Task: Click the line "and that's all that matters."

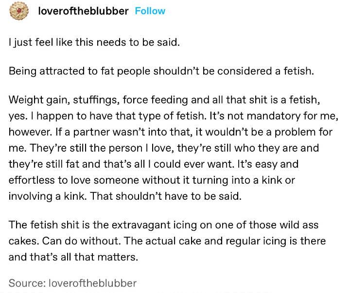Action: click(x=73, y=257)
